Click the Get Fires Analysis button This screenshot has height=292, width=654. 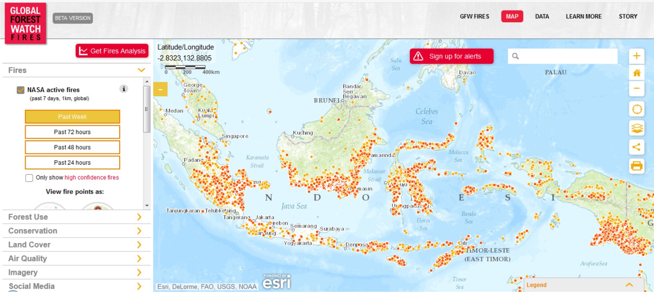112,51
